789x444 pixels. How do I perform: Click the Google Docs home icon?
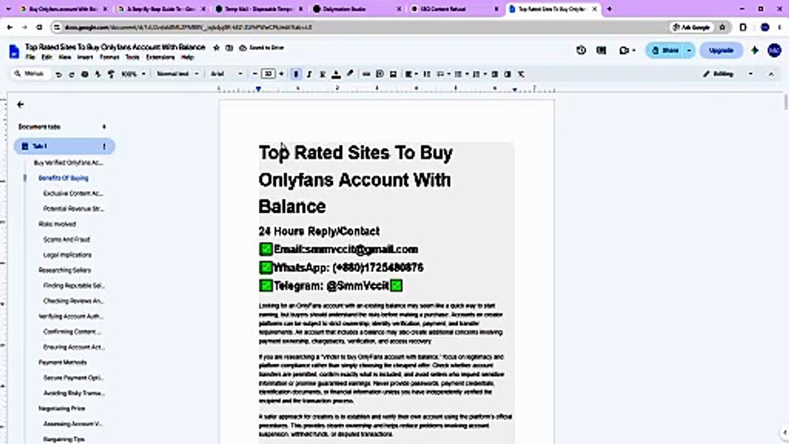14,51
